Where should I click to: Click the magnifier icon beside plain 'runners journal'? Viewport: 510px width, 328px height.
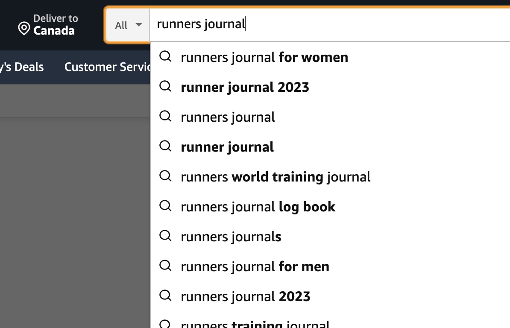[x=165, y=116]
